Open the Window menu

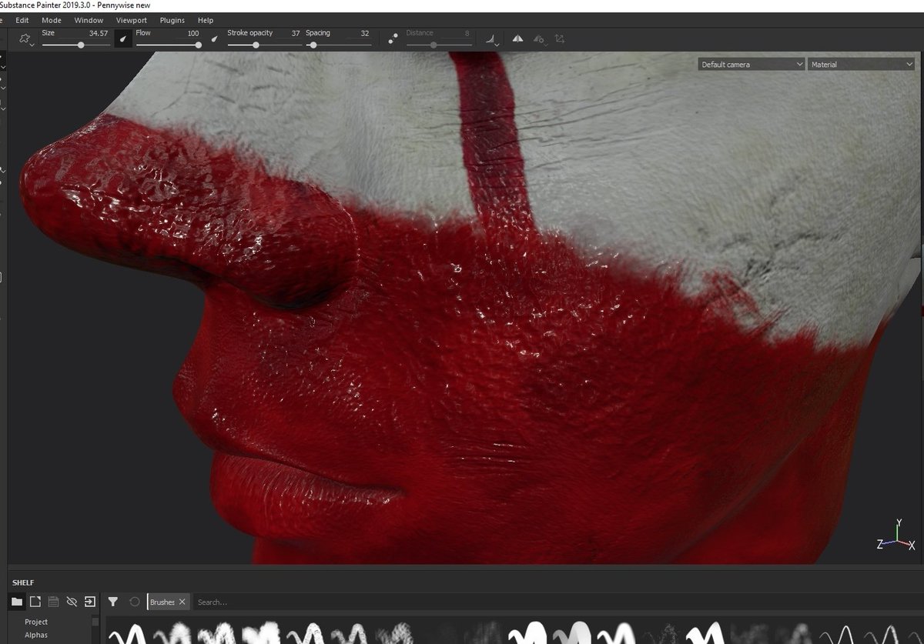pos(89,20)
